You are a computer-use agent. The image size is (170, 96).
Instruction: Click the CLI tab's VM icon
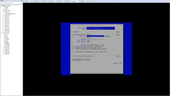88,2
